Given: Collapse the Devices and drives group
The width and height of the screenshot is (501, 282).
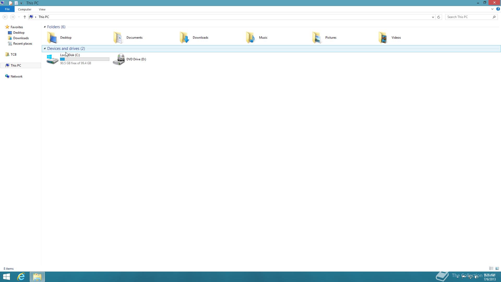Looking at the screenshot, I should point(45,49).
